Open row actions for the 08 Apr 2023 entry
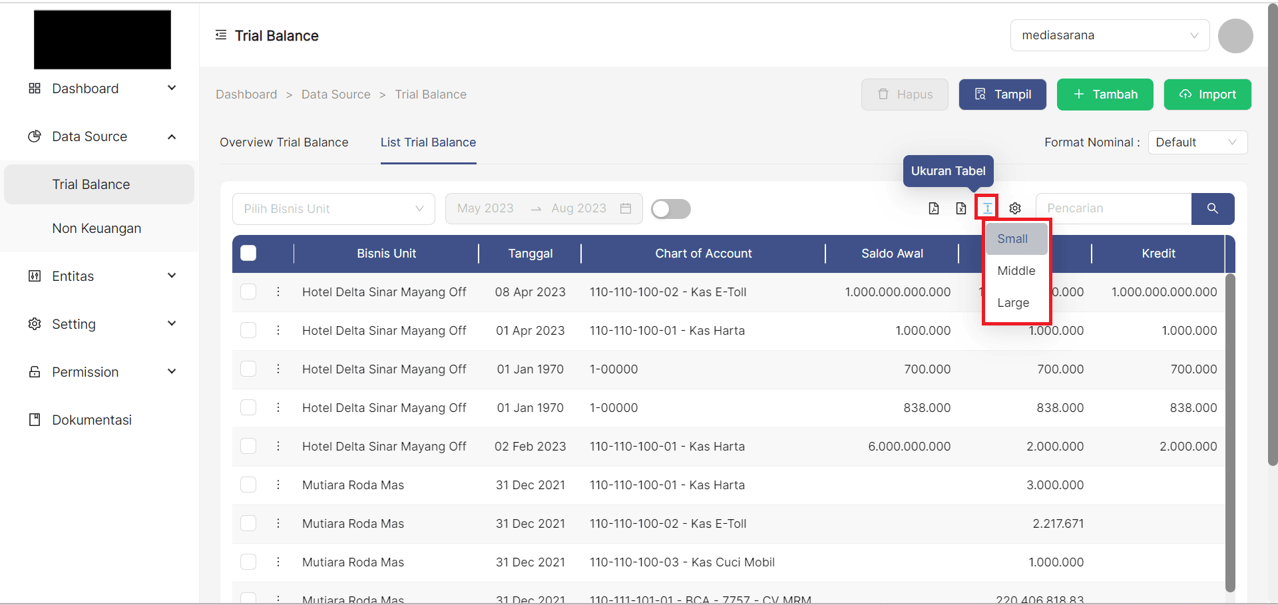The width and height of the screenshot is (1278, 605). click(278, 292)
